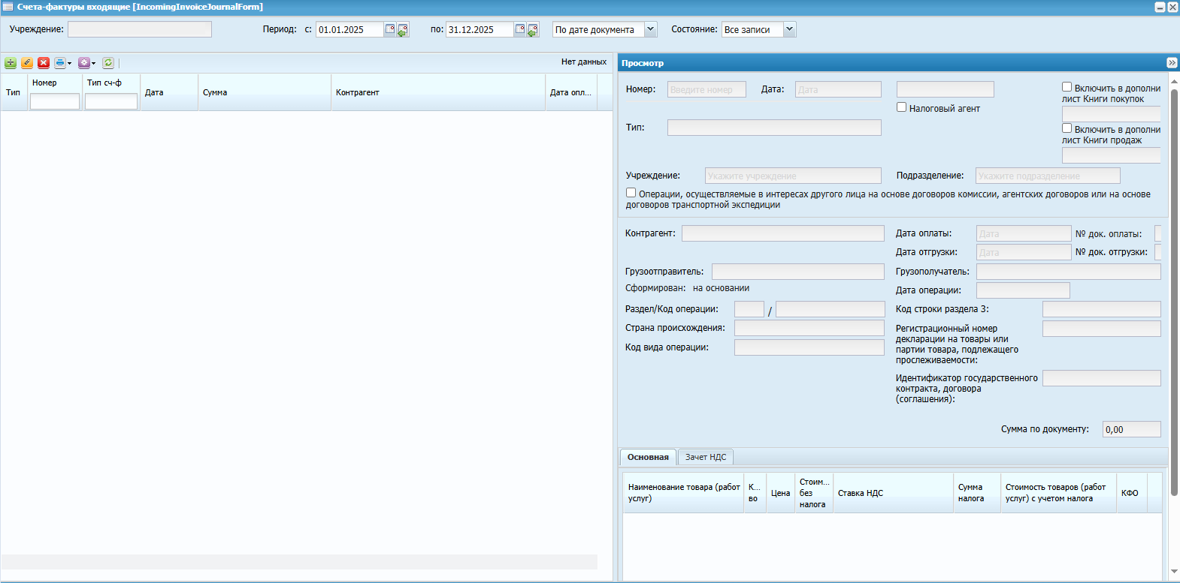1180x583 pixels.
Task: Click the green add record icon
Action: click(x=11, y=63)
